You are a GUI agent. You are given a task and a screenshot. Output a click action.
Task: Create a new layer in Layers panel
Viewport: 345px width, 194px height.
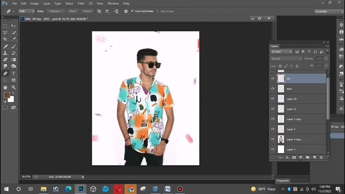click(314, 157)
